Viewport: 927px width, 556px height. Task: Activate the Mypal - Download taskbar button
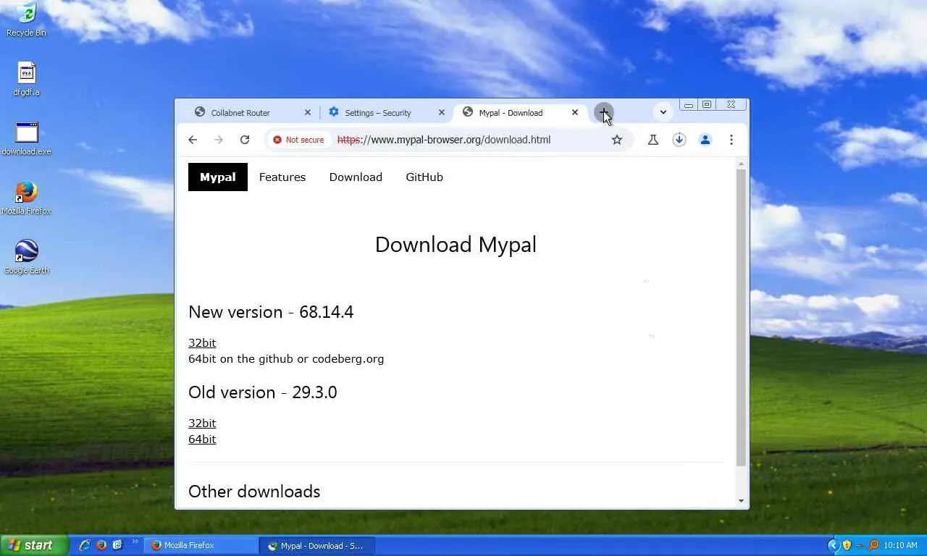[x=317, y=545]
